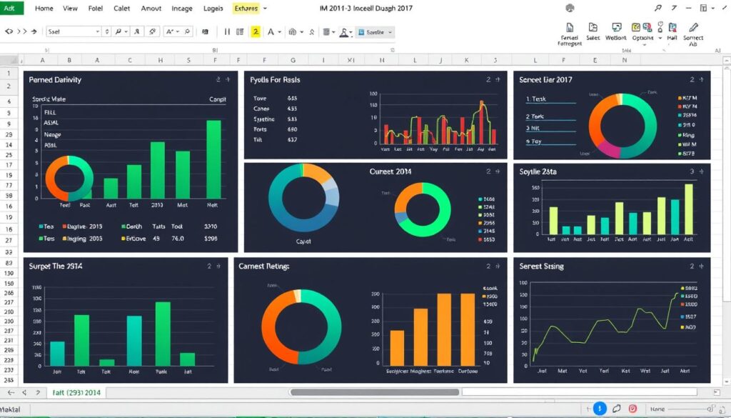This screenshot has height=418, width=731.
Task: Click the Fertied Fotregent ribbon icon
Action: (570, 29)
